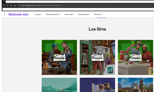Open the Compromisos menu
The height and width of the screenshot is (92, 154).
point(84,14)
